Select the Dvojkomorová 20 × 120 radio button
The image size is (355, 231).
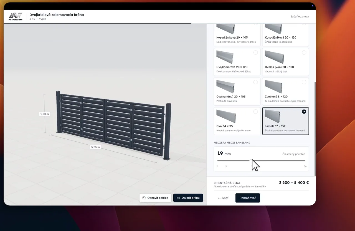pyautogui.click(x=255, y=52)
